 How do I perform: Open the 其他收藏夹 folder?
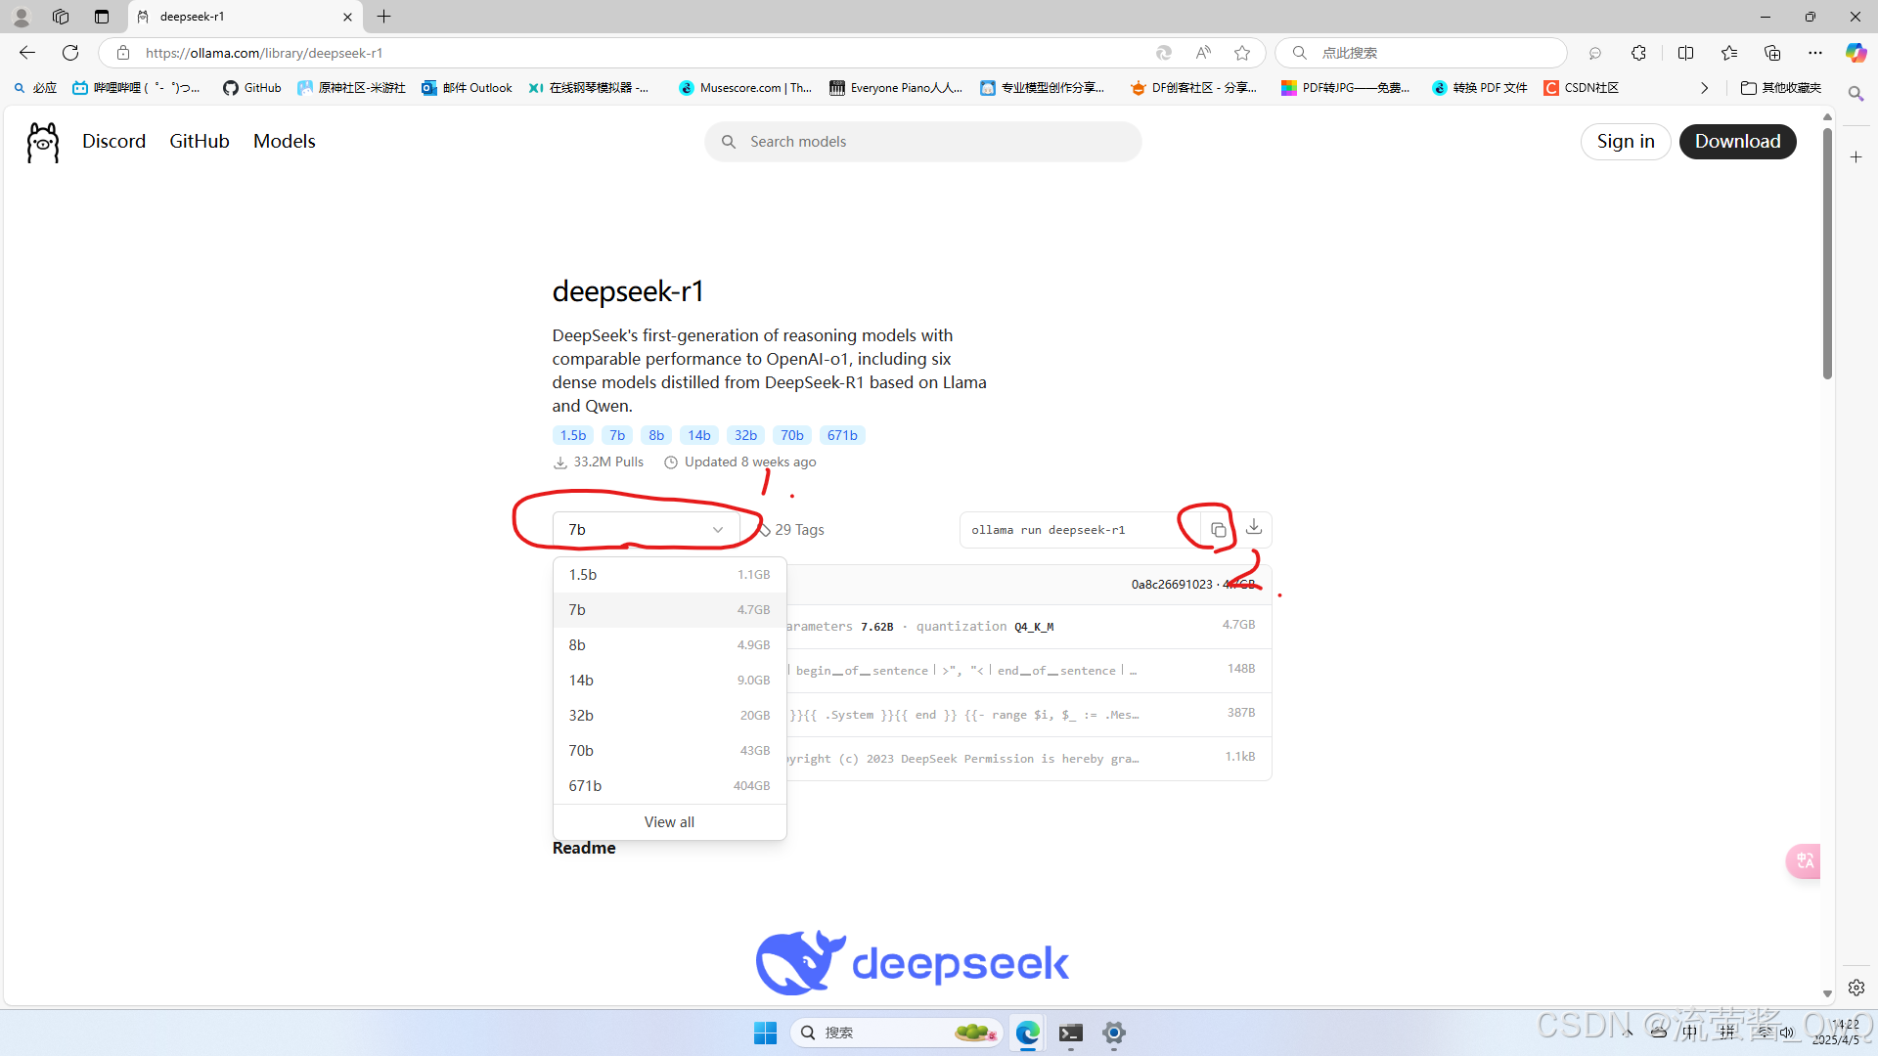[x=1781, y=88]
